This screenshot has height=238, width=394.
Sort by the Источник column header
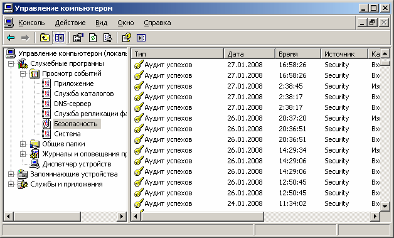344,54
